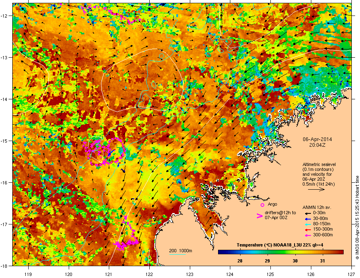
Task: Click the latitude axis label -14
Action: pos(4,99)
